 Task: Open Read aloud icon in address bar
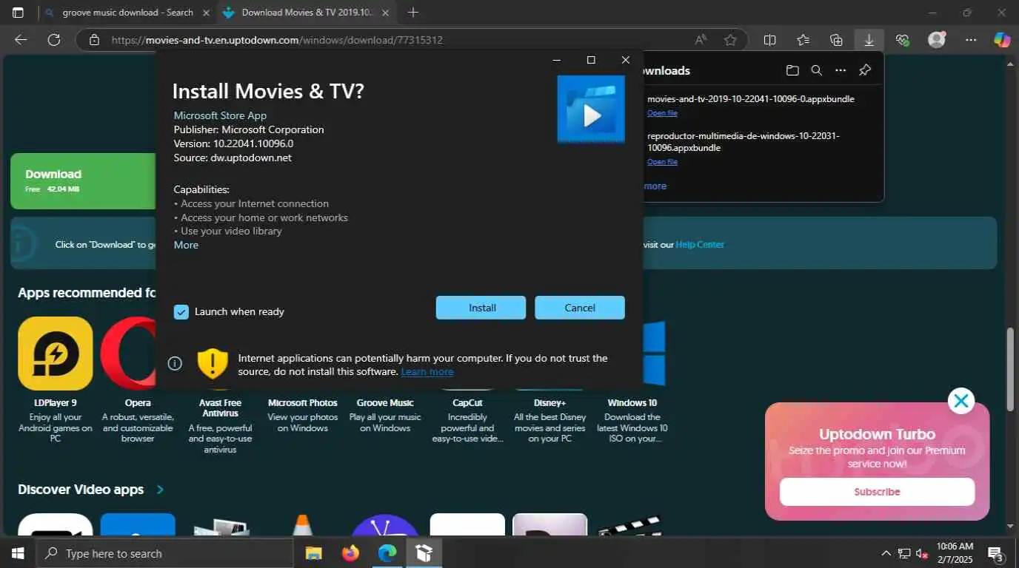700,40
